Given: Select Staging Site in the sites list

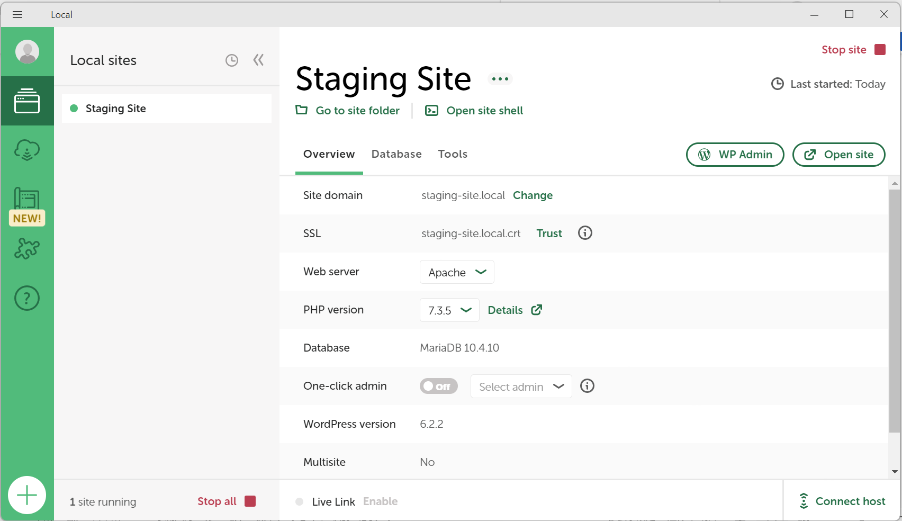Looking at the screenshot, I should coord(167,109).
